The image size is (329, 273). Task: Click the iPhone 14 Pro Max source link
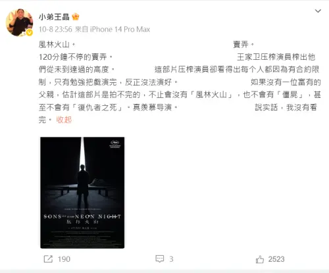(120, 29)
